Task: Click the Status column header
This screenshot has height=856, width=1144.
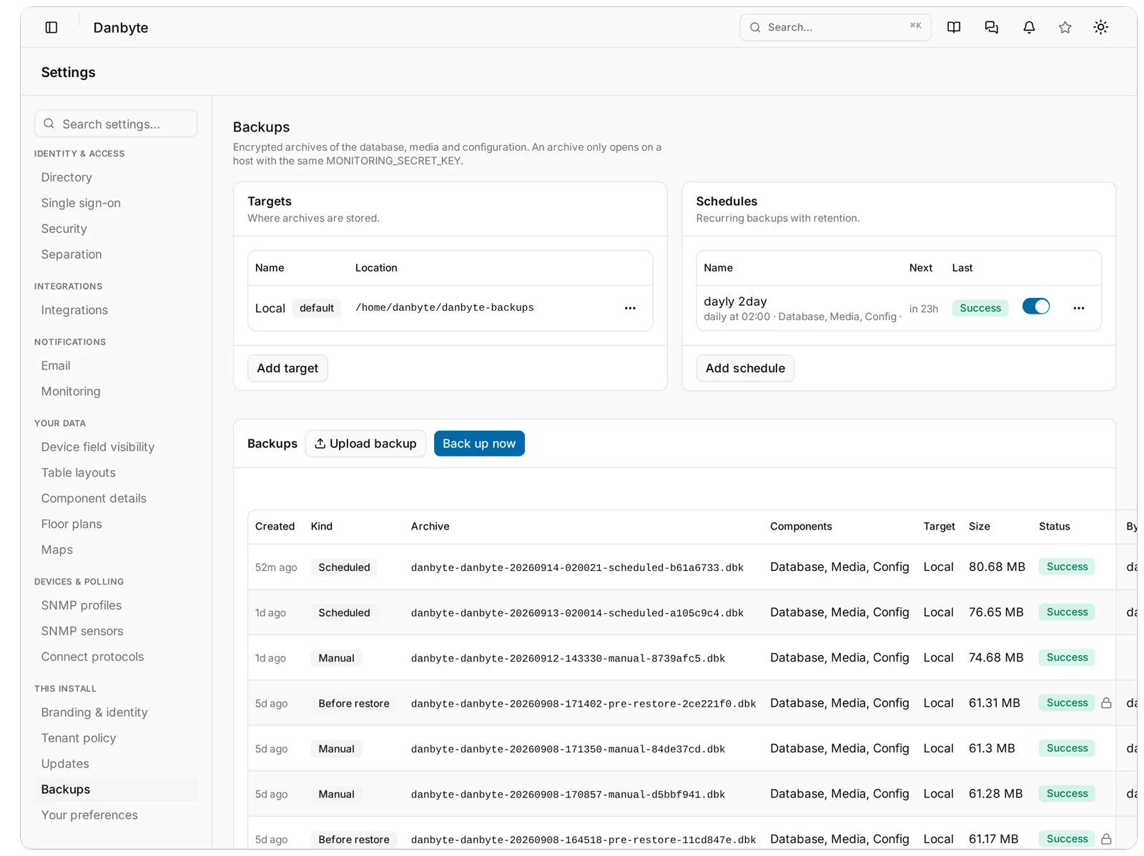Action: pos(1055,527)
